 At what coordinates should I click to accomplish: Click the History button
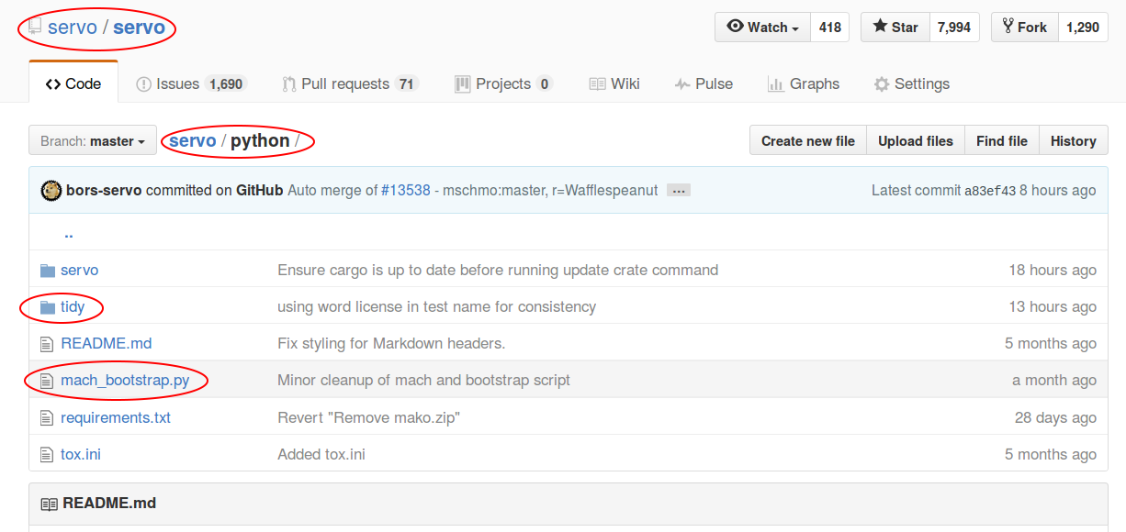1074,141
